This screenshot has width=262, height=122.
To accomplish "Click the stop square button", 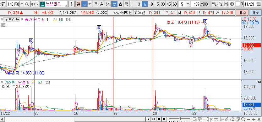I will 159,119.
